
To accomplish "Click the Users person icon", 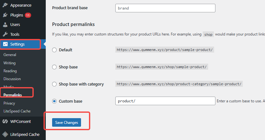I will (5, 25).
